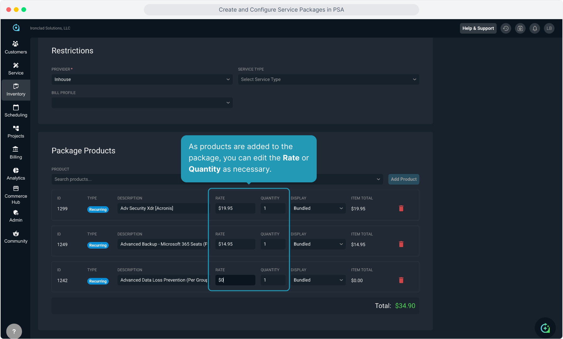Open the history clock icon in header
This screenshot has height=339, width=563.
coord(506,28)
